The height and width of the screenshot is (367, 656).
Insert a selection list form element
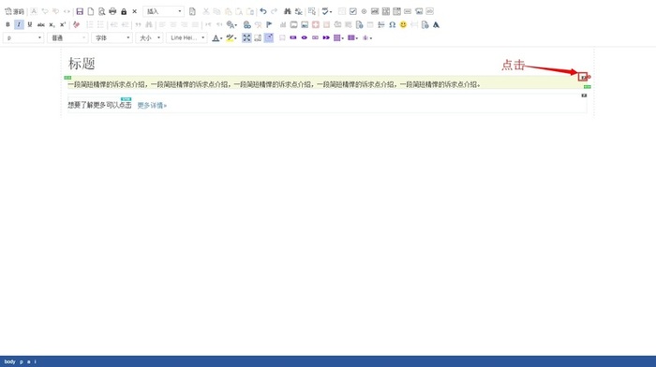(x=396, y=11)
